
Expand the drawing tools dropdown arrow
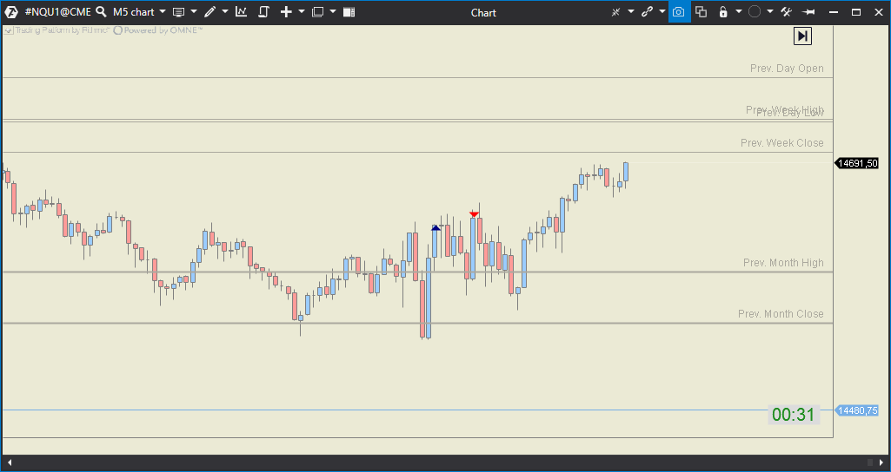(225, 12)
